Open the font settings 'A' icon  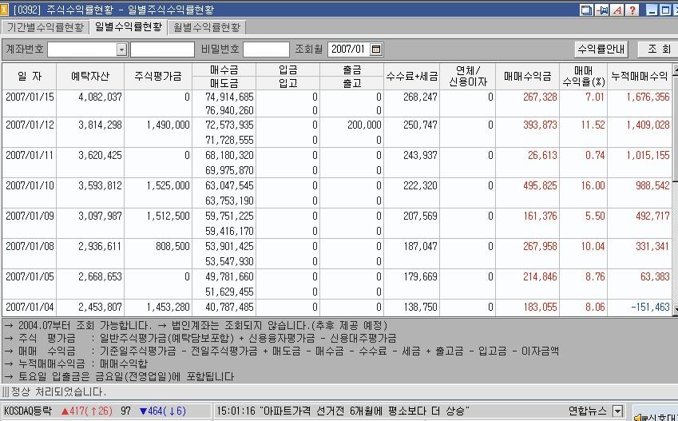click(617, 10)
